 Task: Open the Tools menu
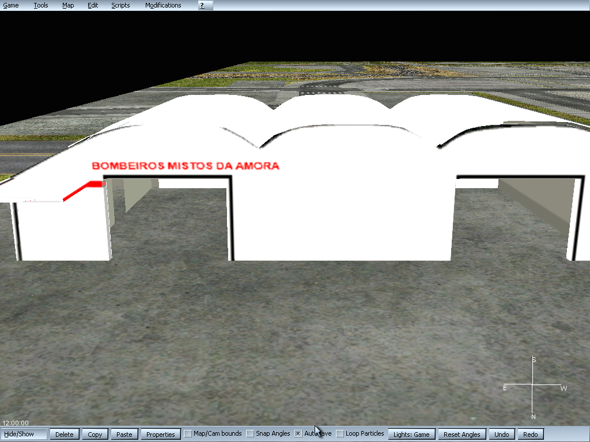coord(41,5)
